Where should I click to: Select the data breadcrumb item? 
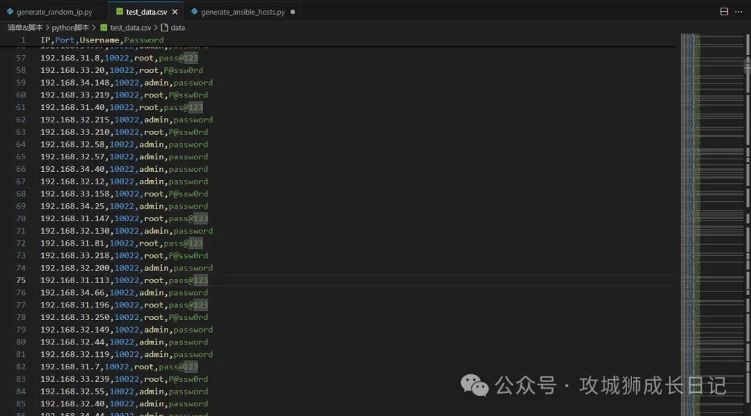tap(178, 28)
